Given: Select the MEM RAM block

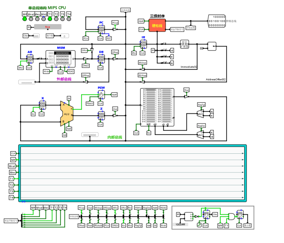Looking at the screenshot, I should point(61,59).
